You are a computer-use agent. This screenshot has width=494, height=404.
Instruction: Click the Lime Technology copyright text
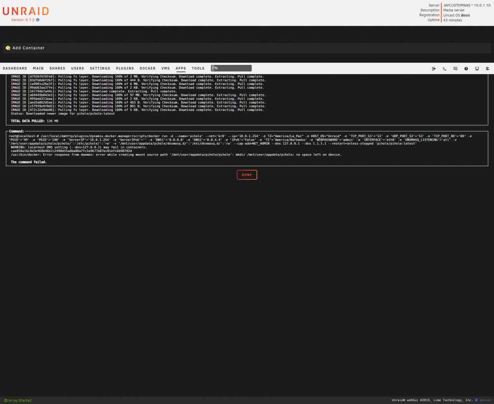click(432, 400)
